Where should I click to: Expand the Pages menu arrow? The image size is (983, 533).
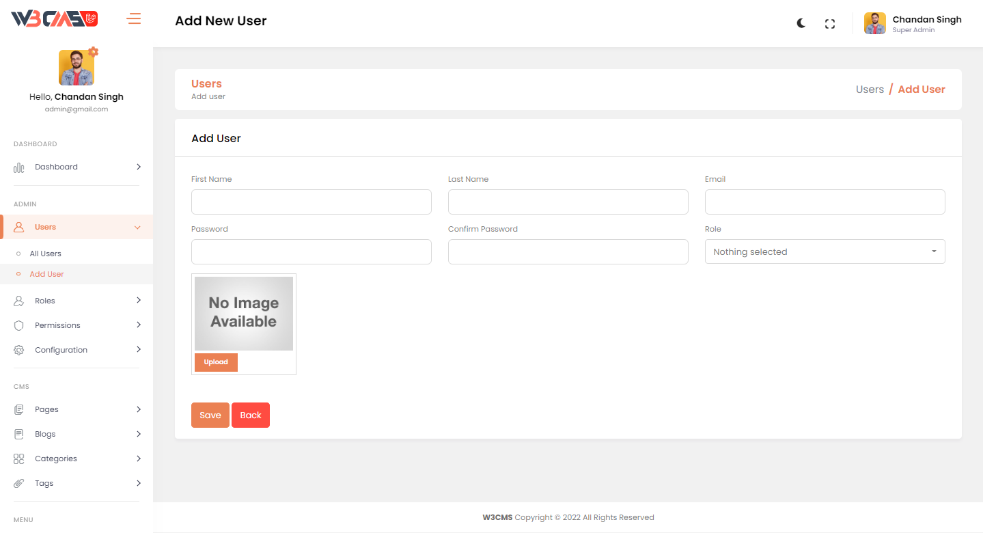[138, 409]
